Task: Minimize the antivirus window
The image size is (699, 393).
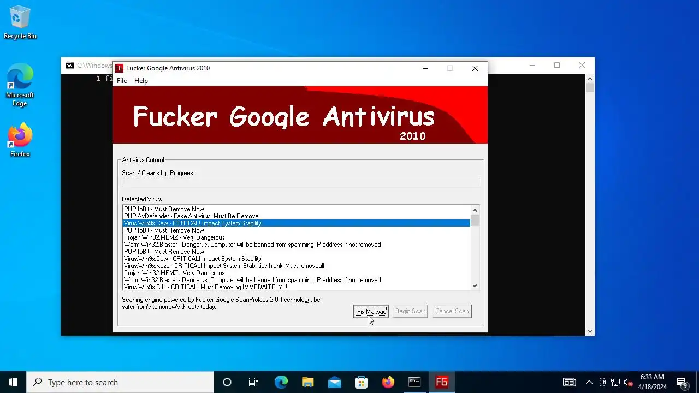Action: point(425,68)
